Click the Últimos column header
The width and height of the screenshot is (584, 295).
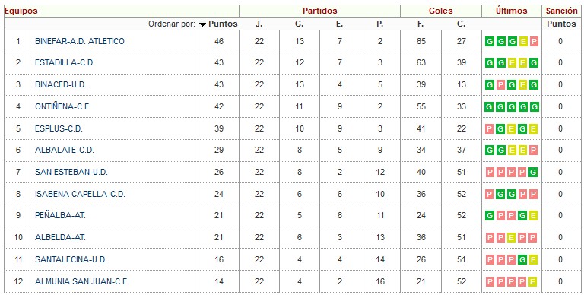[511, 11]
